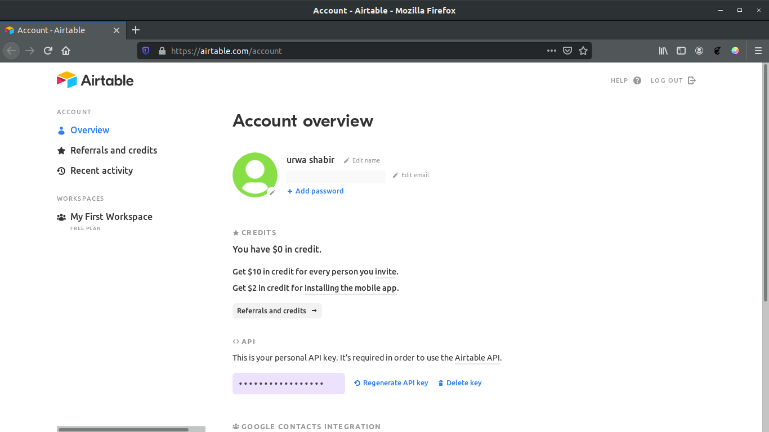The width and height of the screenshot is (769, 432).
Task: Click the Firefox Account avatar icon
Action: (699, 51)
